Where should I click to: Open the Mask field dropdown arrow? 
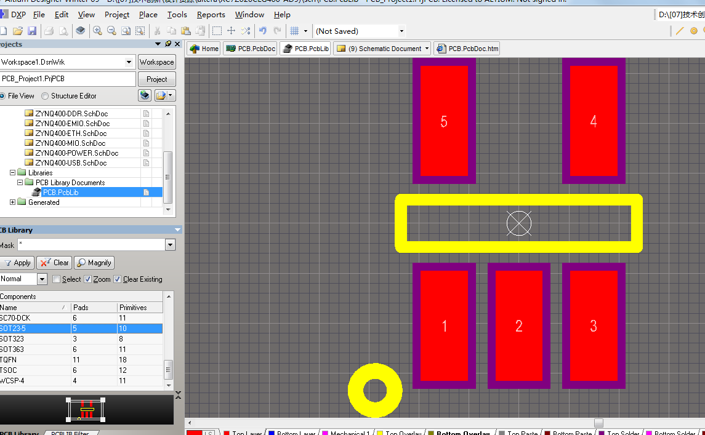coord(170,245)
